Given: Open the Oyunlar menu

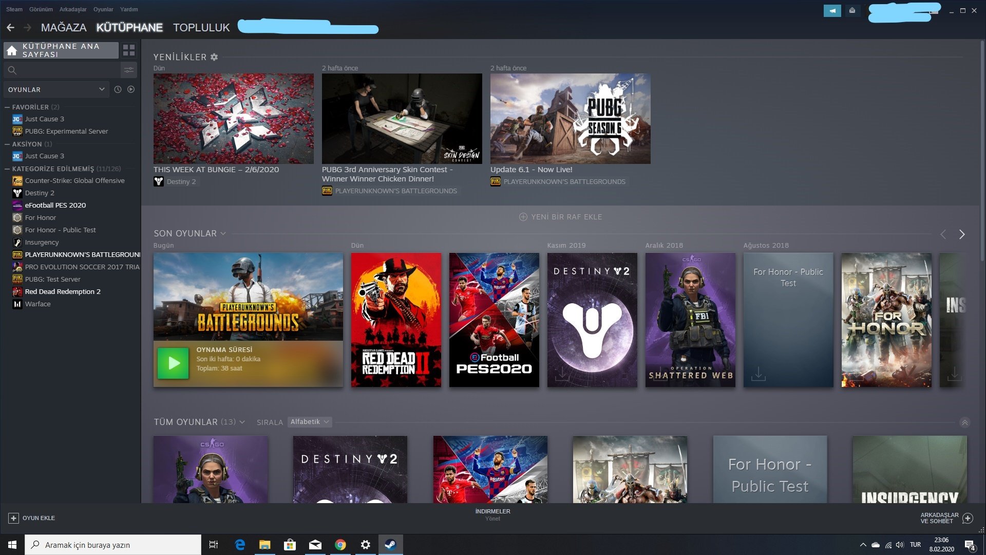Looking at the screenshot, I should pos(103,9).
